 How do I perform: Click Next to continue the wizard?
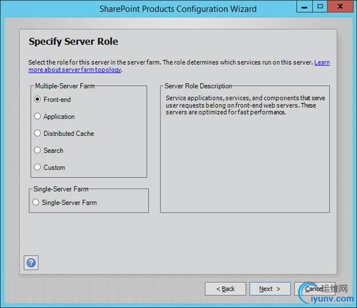click(270, 289)
